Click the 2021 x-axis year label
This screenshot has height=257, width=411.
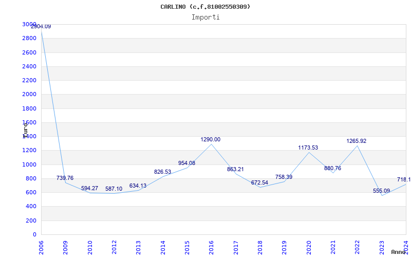tap(333, 248)
